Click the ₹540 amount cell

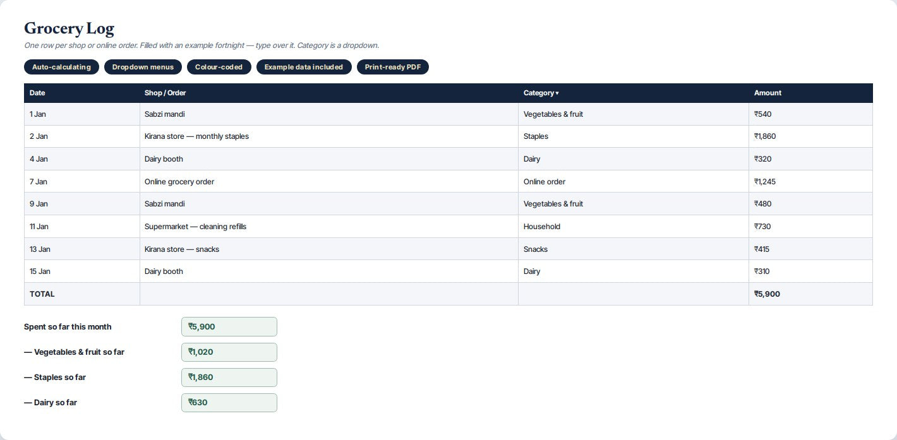[x=810, y=114]
